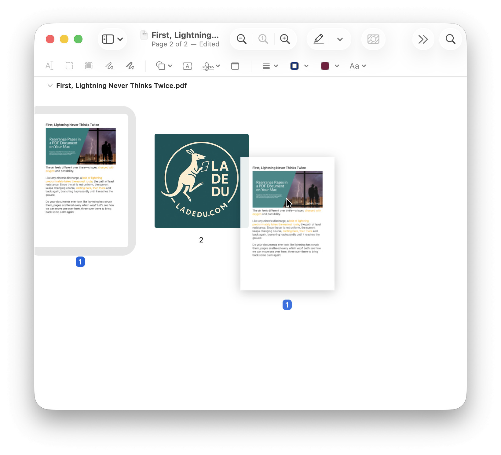Click the document proxy icon in title bar
This screenshot has height=455, width=501.
click(144, 35)
